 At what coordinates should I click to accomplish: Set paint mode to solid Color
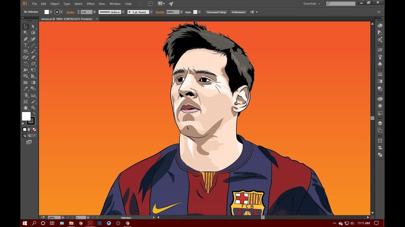tap(25, 130)
